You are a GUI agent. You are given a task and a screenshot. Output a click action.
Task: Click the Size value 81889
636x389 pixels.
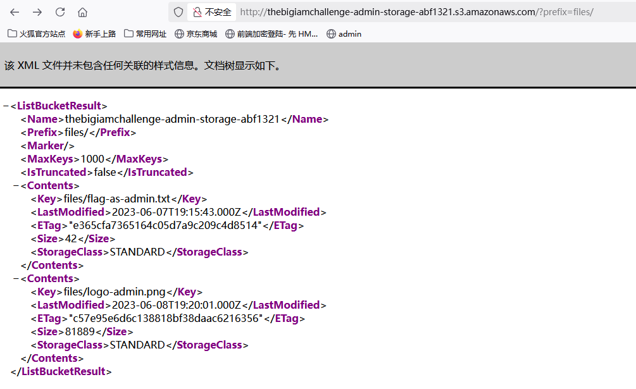coord(80,332)
